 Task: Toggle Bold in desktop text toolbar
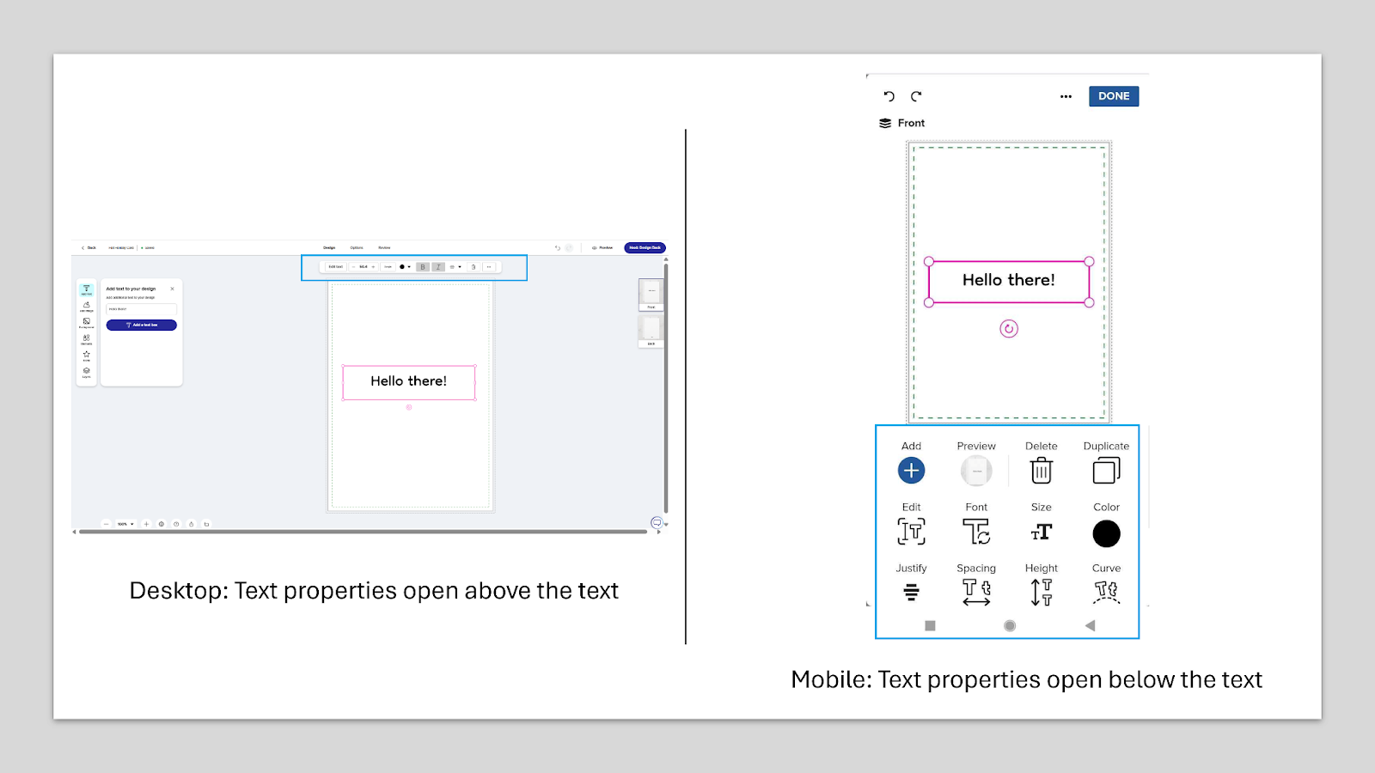tap(423, 267)
